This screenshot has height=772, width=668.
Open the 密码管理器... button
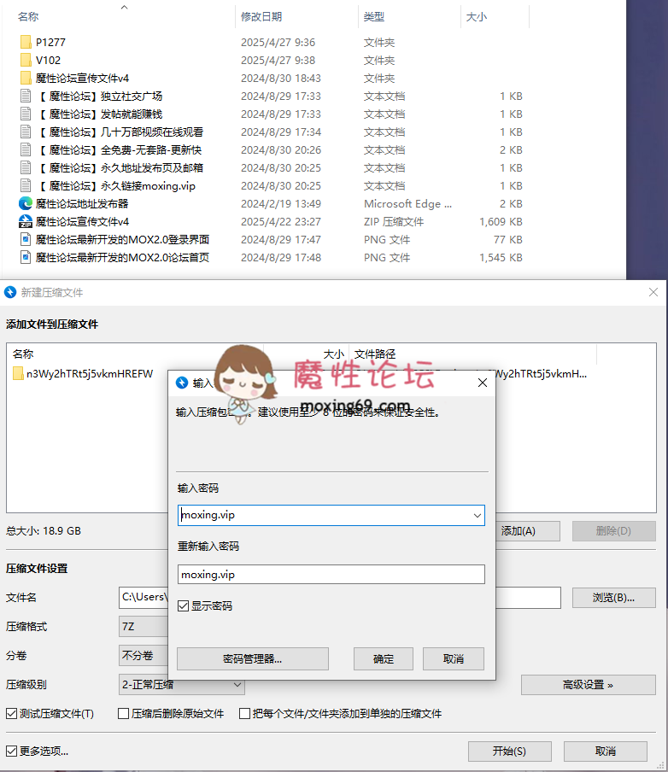(x=253, y=658)
